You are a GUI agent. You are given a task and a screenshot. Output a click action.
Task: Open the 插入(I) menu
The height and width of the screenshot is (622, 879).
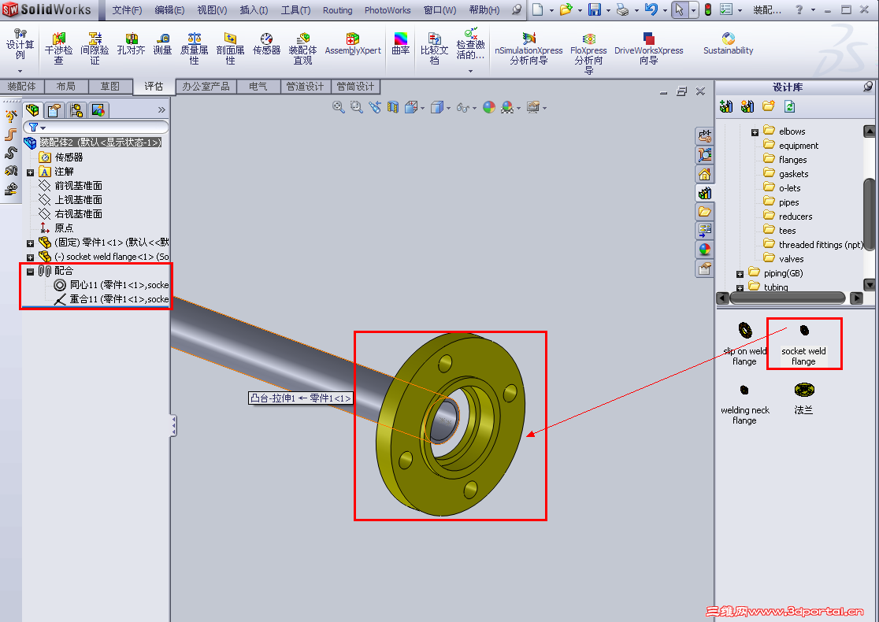tap(254, 10)
